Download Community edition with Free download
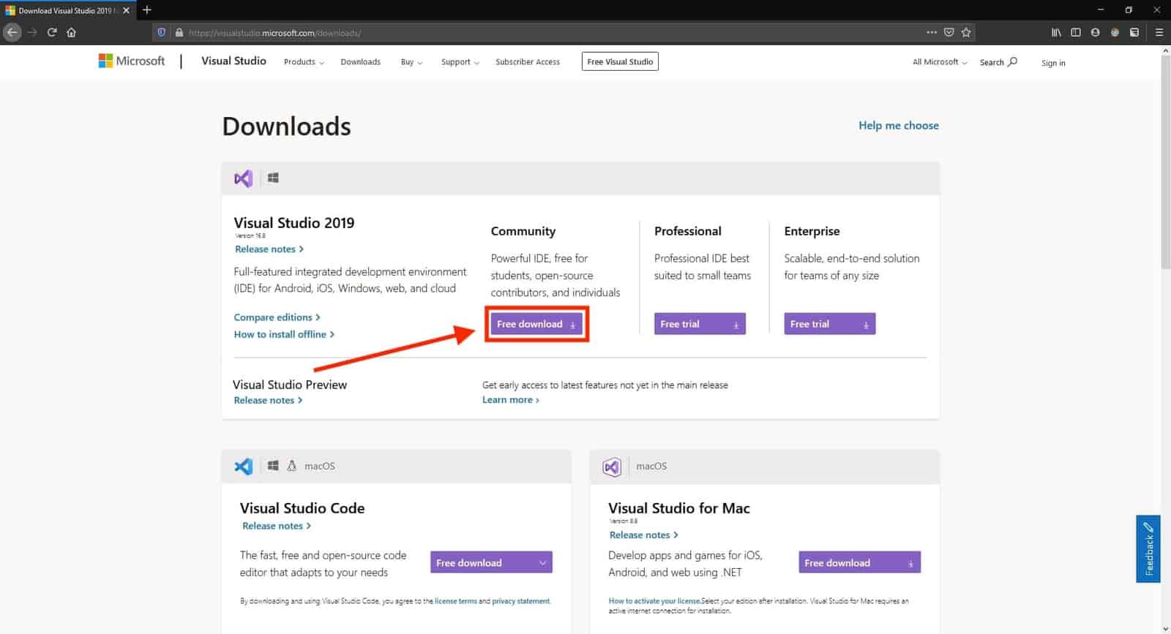 (x=536, y=324)
